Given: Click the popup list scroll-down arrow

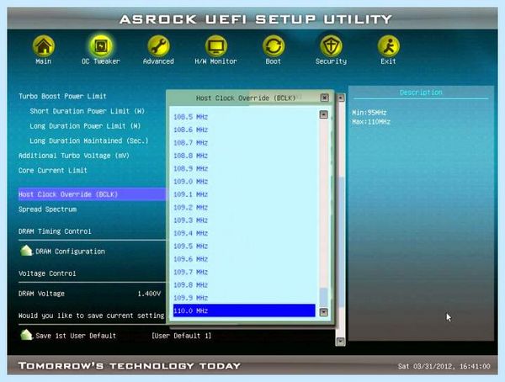Looking at the screenshot, I should point(324,312).
